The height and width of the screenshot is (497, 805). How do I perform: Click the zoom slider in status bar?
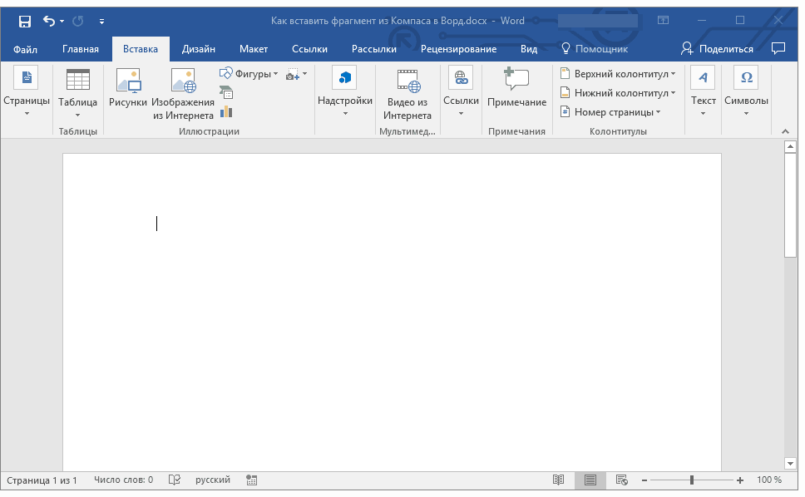click(x=692, y=480)
